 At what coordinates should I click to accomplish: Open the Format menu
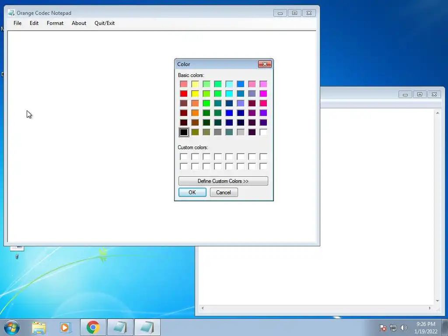point(55,23)
